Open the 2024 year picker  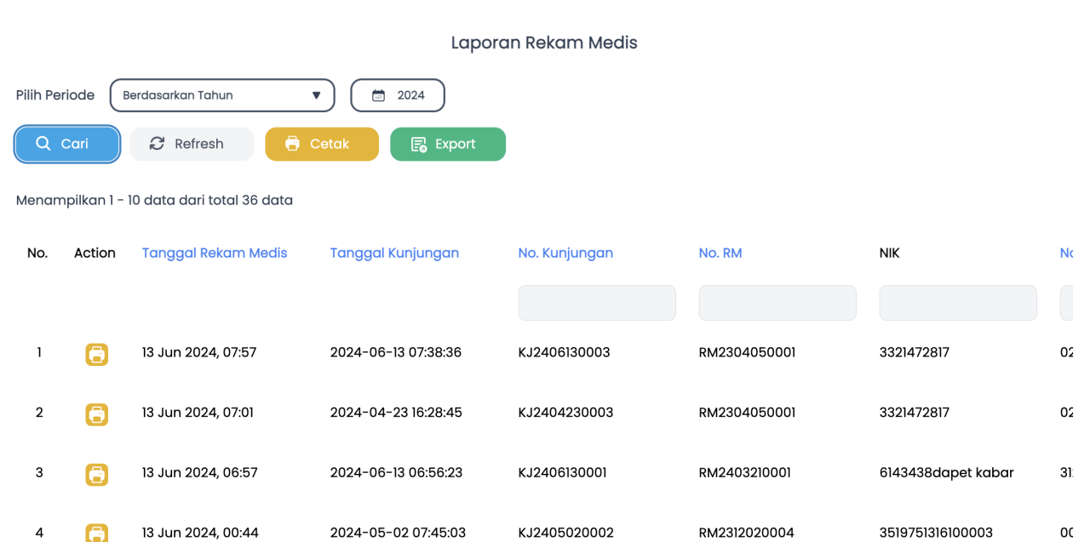tap(398, 95)
